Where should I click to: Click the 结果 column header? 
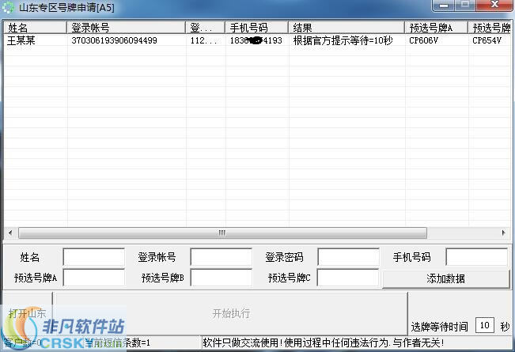tap(346, 28)
